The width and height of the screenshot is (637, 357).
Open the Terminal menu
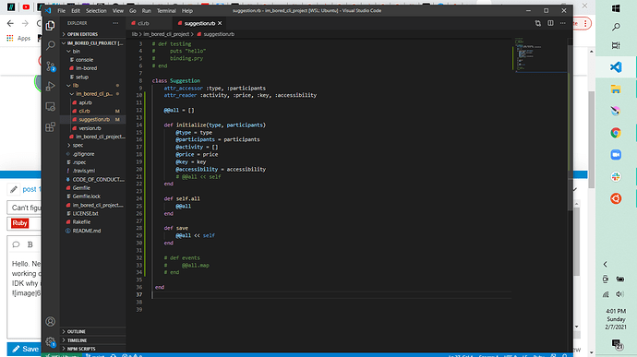[x=166, y=10]
